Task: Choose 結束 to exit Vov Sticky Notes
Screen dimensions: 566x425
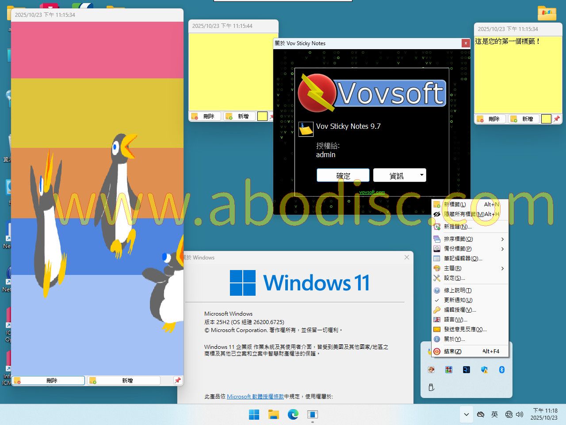Action: tap(452, 352)
